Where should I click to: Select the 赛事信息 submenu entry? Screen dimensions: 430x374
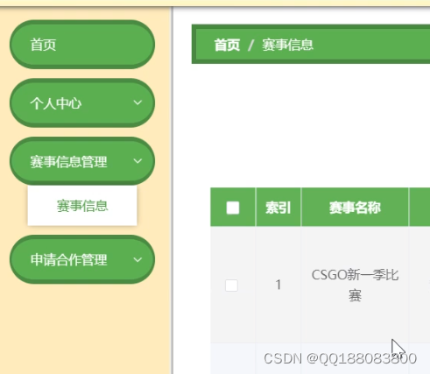(x=82, y=206)
